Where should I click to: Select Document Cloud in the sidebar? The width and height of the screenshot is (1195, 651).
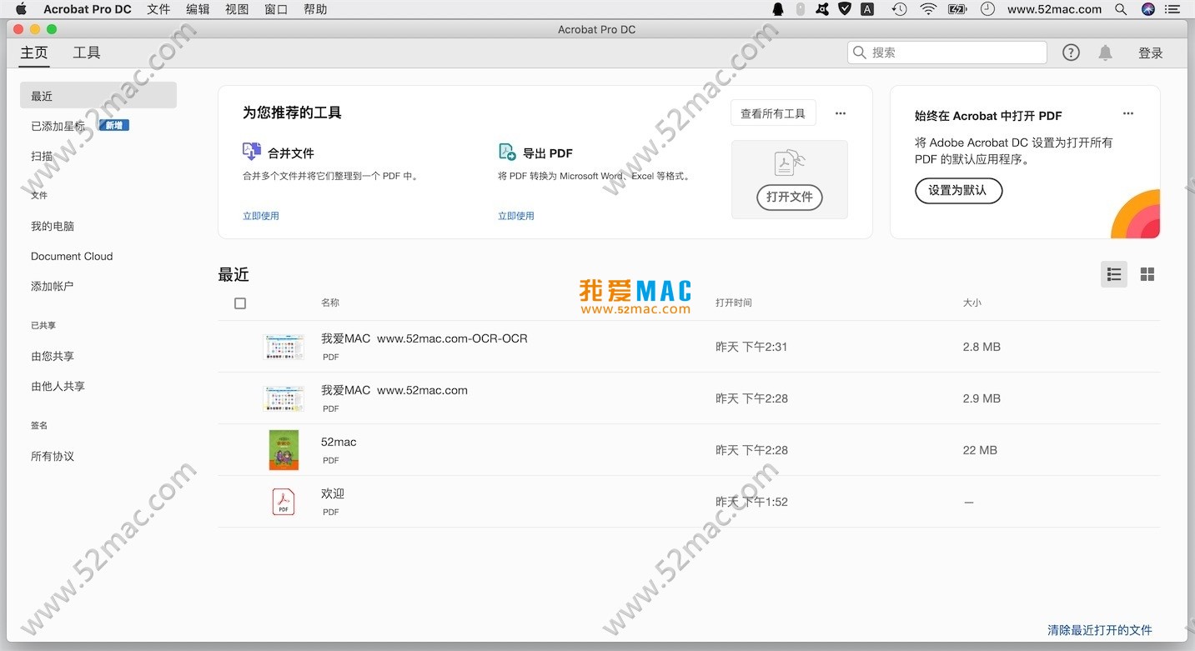[72, 256]
